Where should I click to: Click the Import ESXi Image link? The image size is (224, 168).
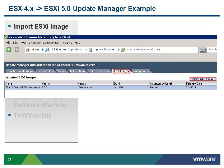tap(203, 79)
